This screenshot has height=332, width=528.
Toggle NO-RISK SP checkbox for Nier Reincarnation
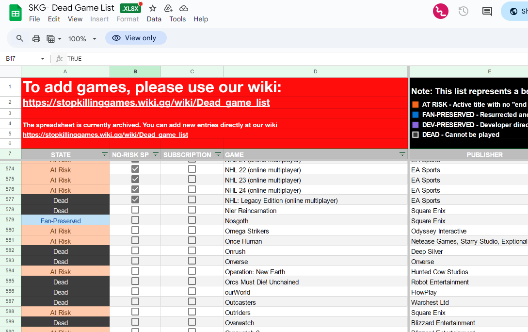click(135, 210)
